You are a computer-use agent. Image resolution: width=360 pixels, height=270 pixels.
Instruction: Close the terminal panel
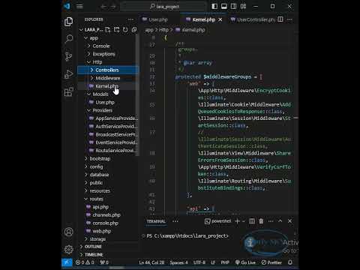click(x=289, y=221)
